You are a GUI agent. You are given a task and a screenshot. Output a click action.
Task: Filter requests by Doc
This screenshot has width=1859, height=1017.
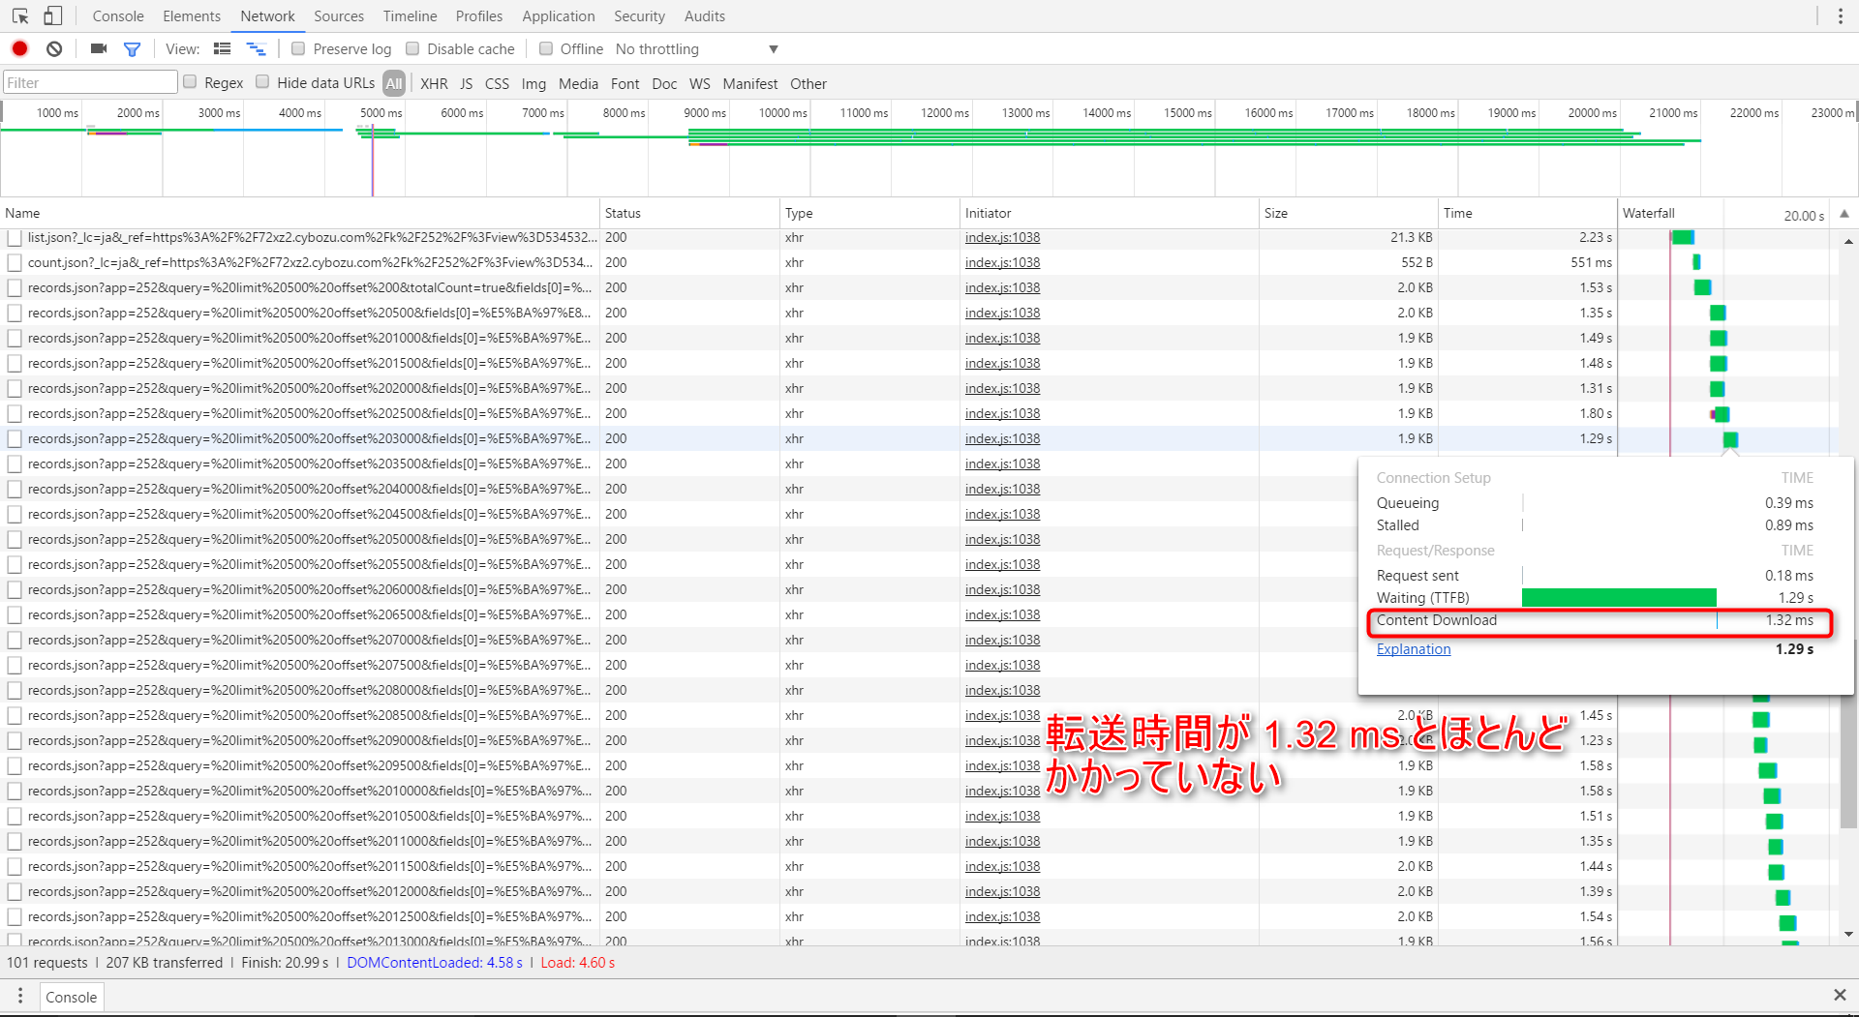664,84
